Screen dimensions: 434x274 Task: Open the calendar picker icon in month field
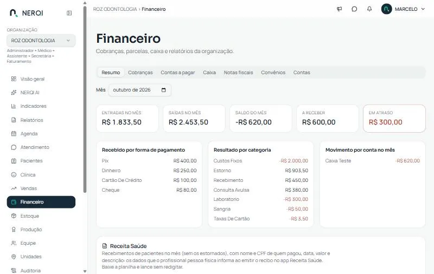[164, 90]
